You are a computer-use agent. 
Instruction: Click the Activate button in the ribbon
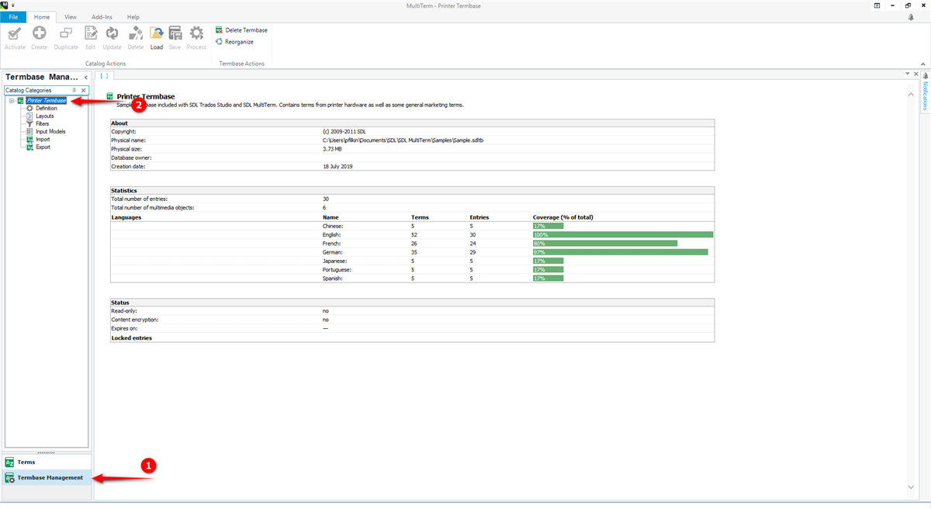(15, 37)
